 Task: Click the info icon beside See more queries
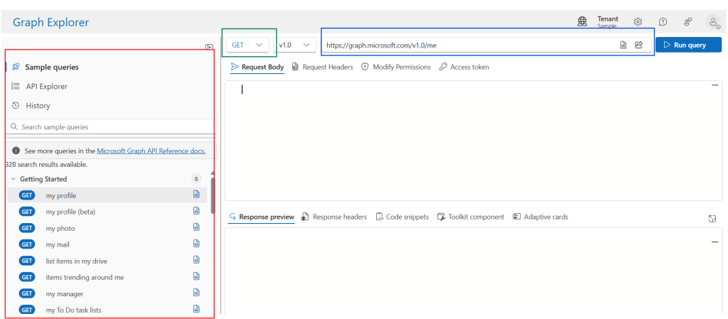coord(16,151)
